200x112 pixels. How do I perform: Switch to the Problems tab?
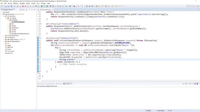click(41, 84)
